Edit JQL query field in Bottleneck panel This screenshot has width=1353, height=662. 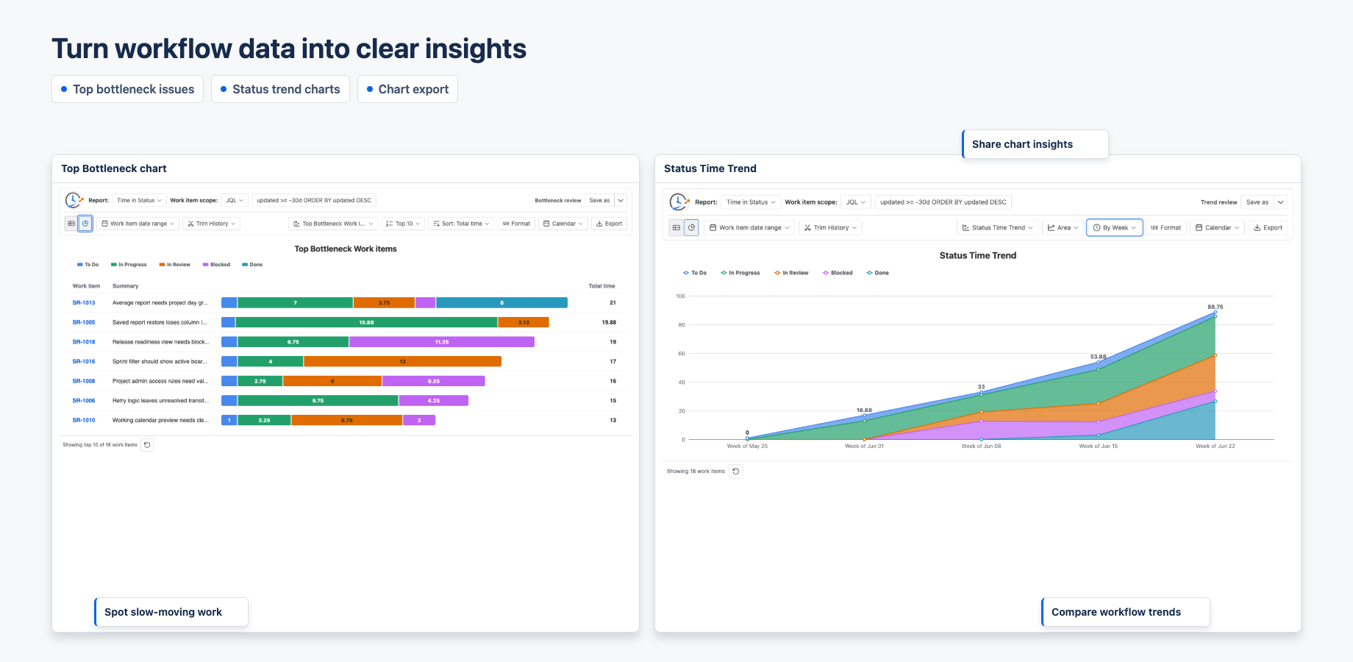314,200
